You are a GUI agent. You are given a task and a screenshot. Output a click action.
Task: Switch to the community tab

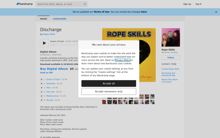tap(59, 19)
